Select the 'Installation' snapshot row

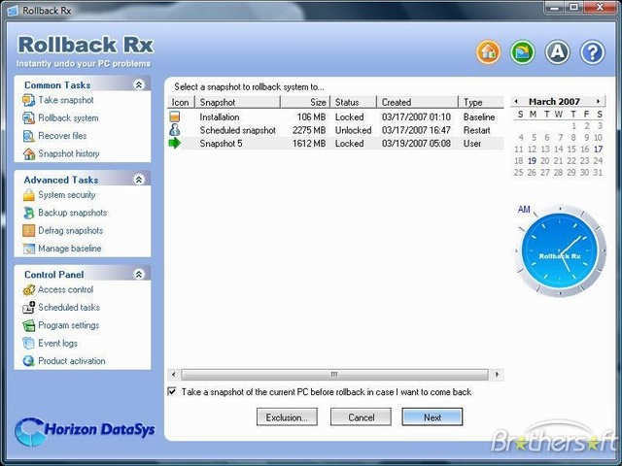pyautogui.click(x=335, y=116)
